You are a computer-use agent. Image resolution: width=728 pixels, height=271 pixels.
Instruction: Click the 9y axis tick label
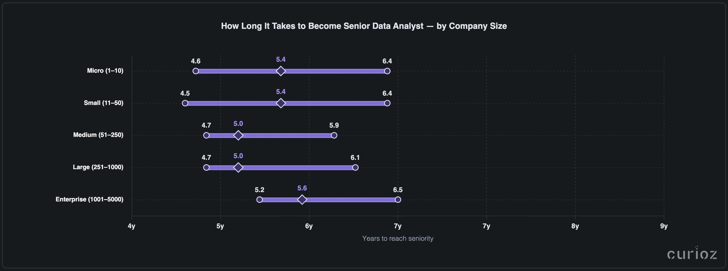point(664,226)
